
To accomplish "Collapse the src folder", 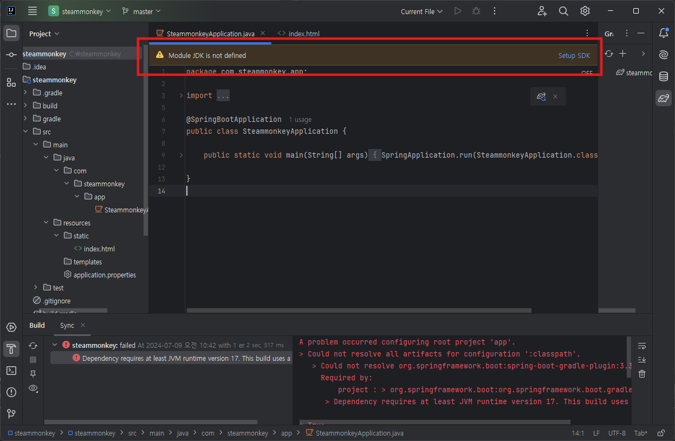I will click(x=25, y=132).
